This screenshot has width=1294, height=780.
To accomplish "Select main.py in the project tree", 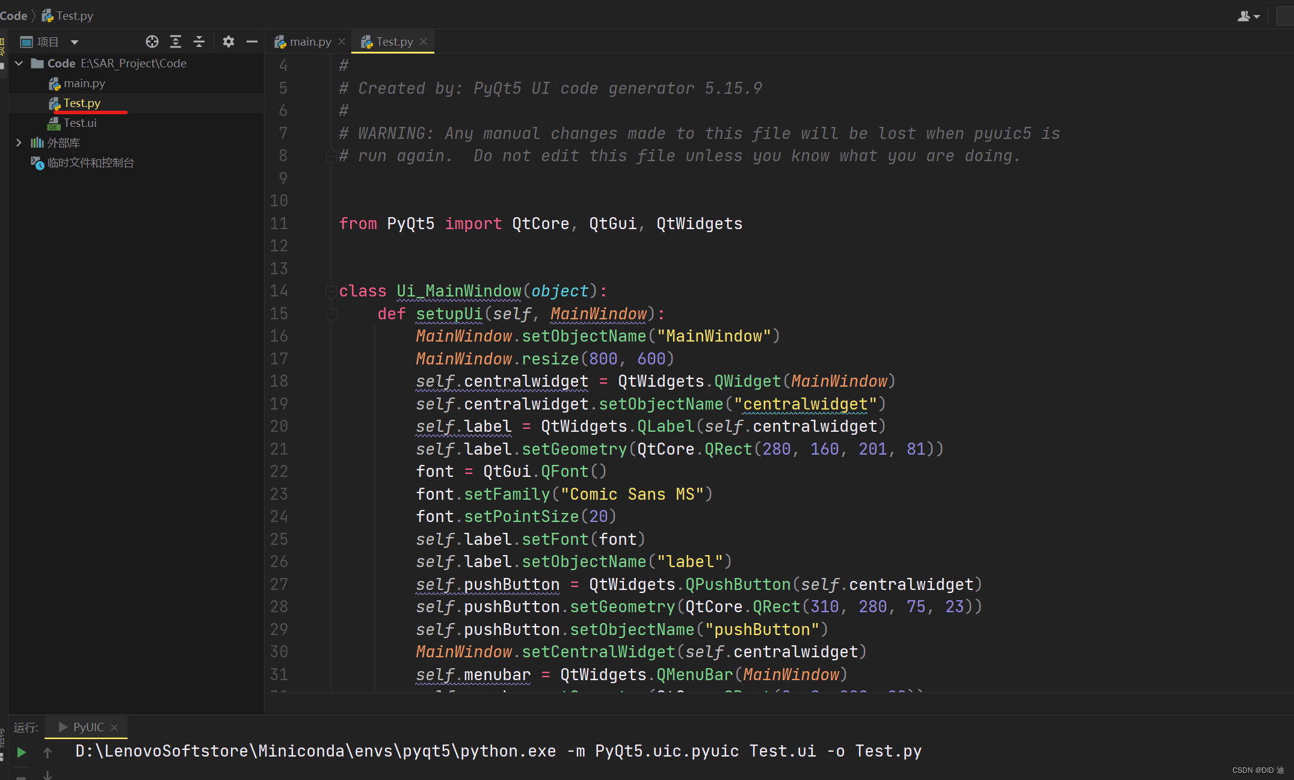I will pyautogui.click(x=84, y=83).
